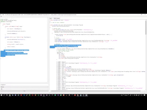Switch to the ASM tab
The image size is (147, 110).
[x=55, y=18]
